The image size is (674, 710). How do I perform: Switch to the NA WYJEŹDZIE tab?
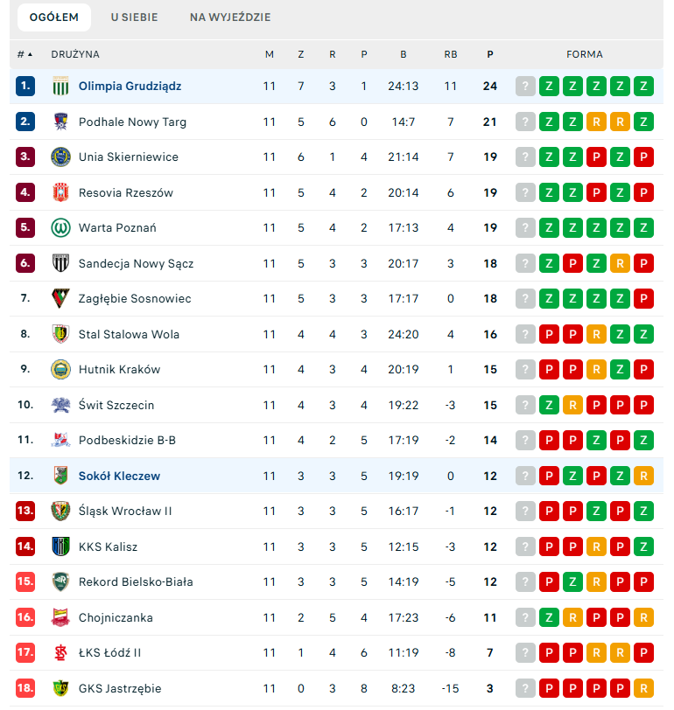pos(230,17)
